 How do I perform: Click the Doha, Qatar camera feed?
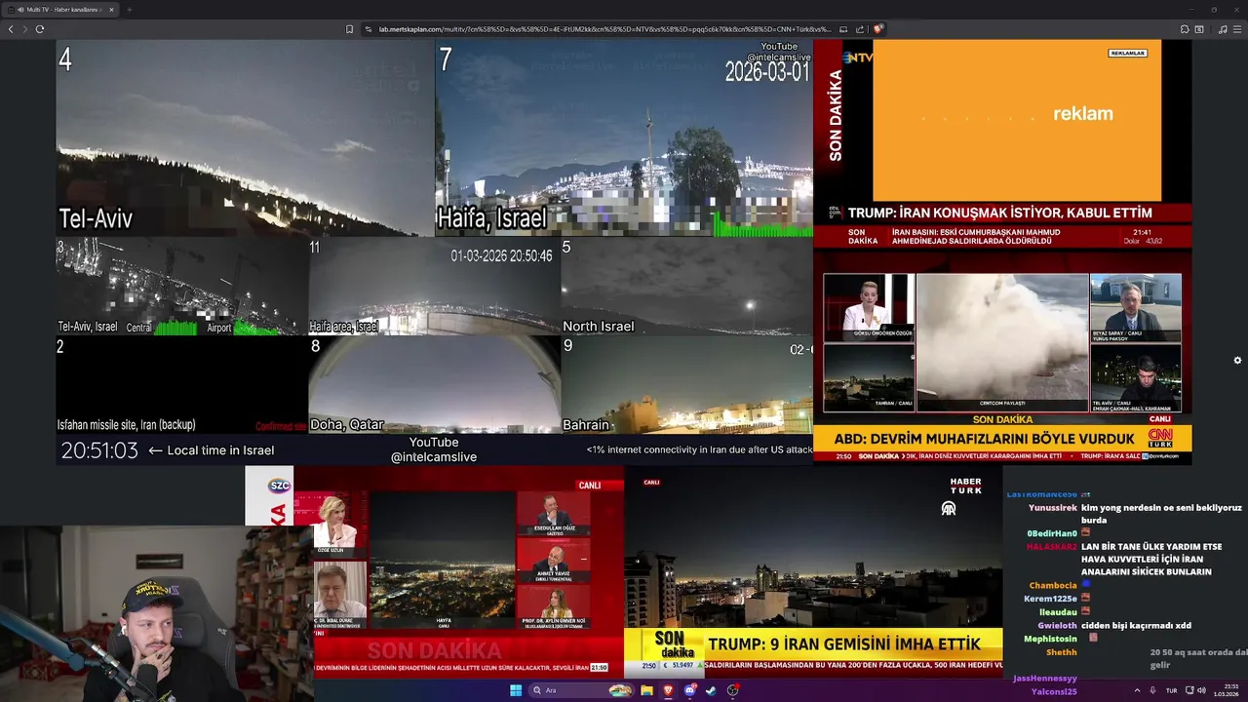434,385
